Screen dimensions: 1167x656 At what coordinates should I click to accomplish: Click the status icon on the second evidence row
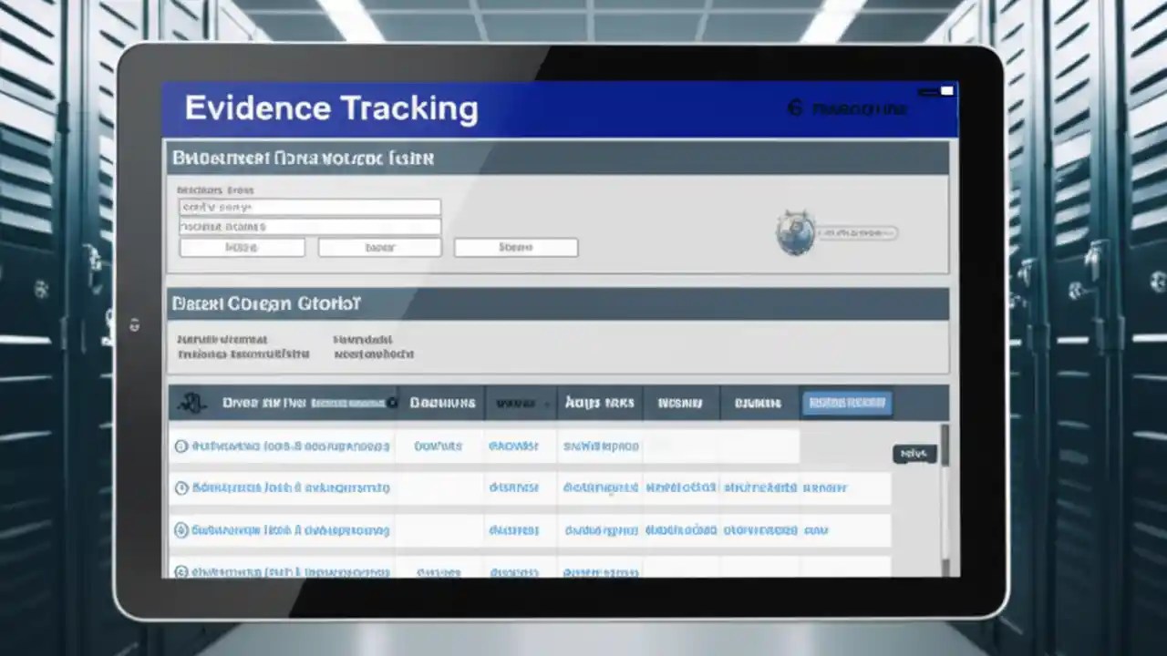(x=181, y=487)
